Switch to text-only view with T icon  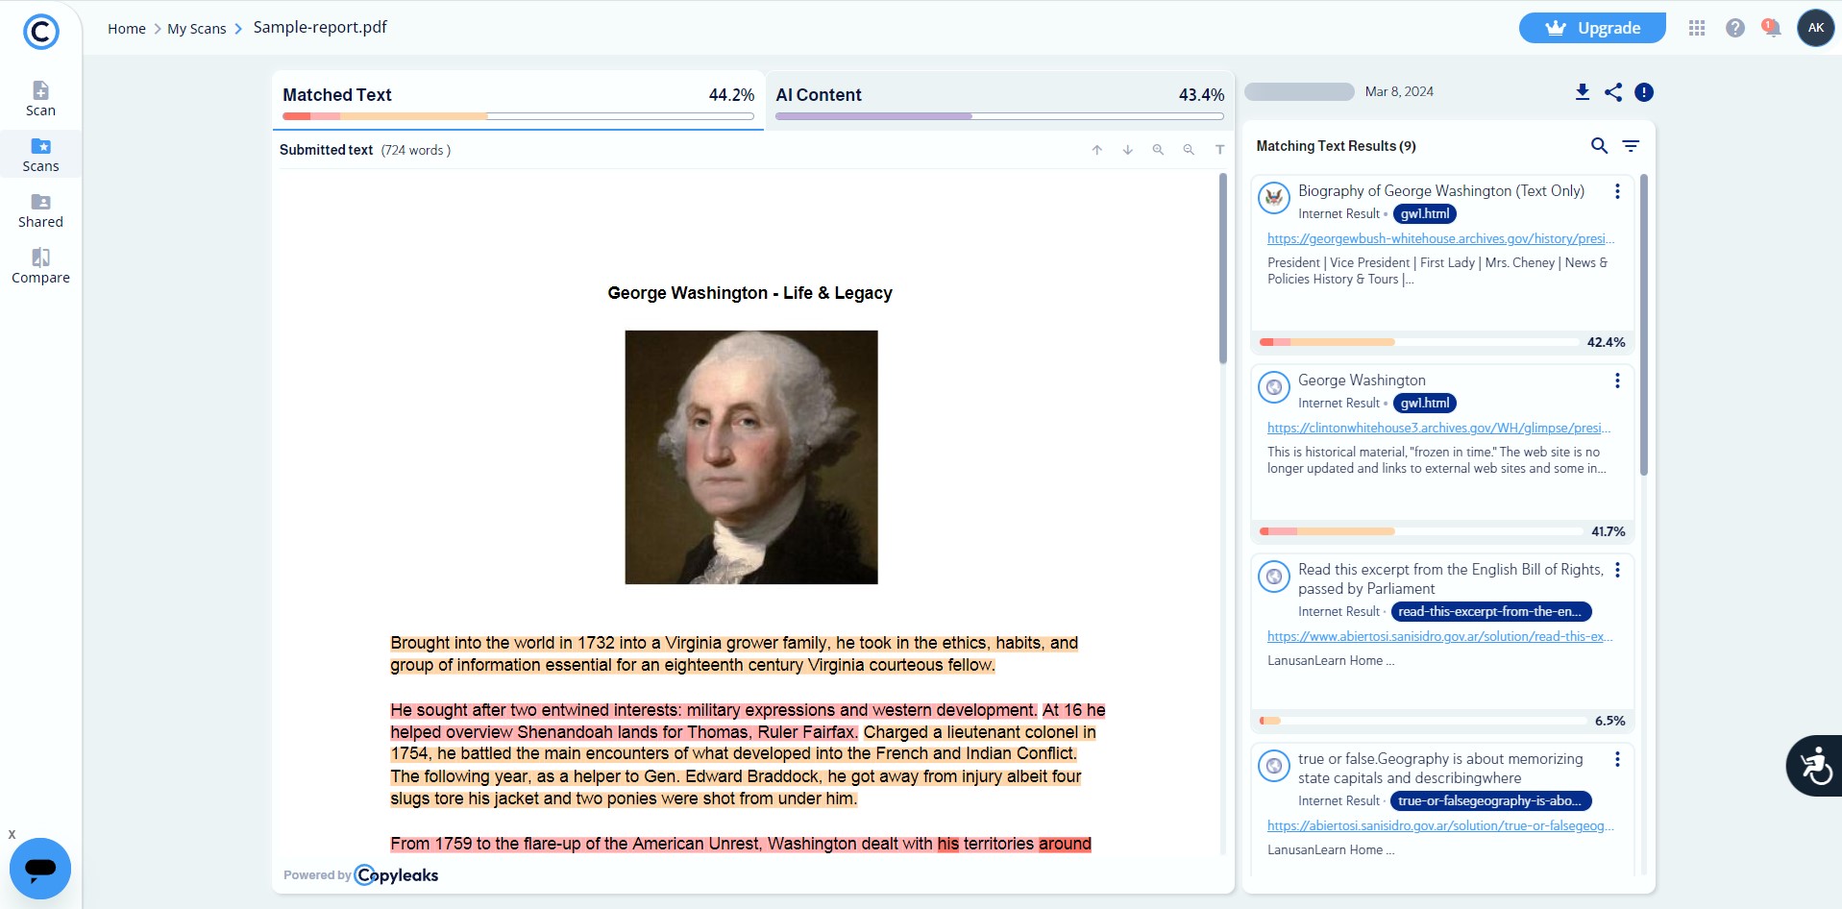pyautogui.click(x=1220, y=150)
